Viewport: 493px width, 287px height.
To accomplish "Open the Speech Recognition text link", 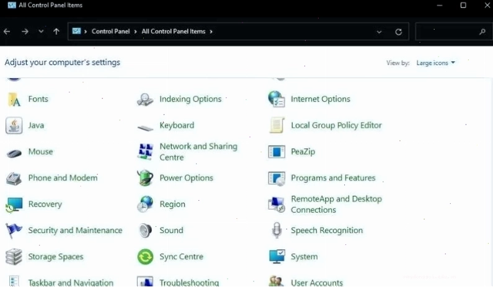I will [x=327, y=231].
